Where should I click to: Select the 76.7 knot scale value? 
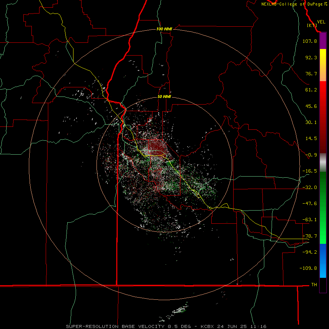pyautogui.click(x=311, y=73)
